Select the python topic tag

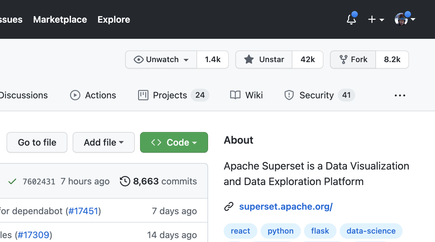(280, 231)
